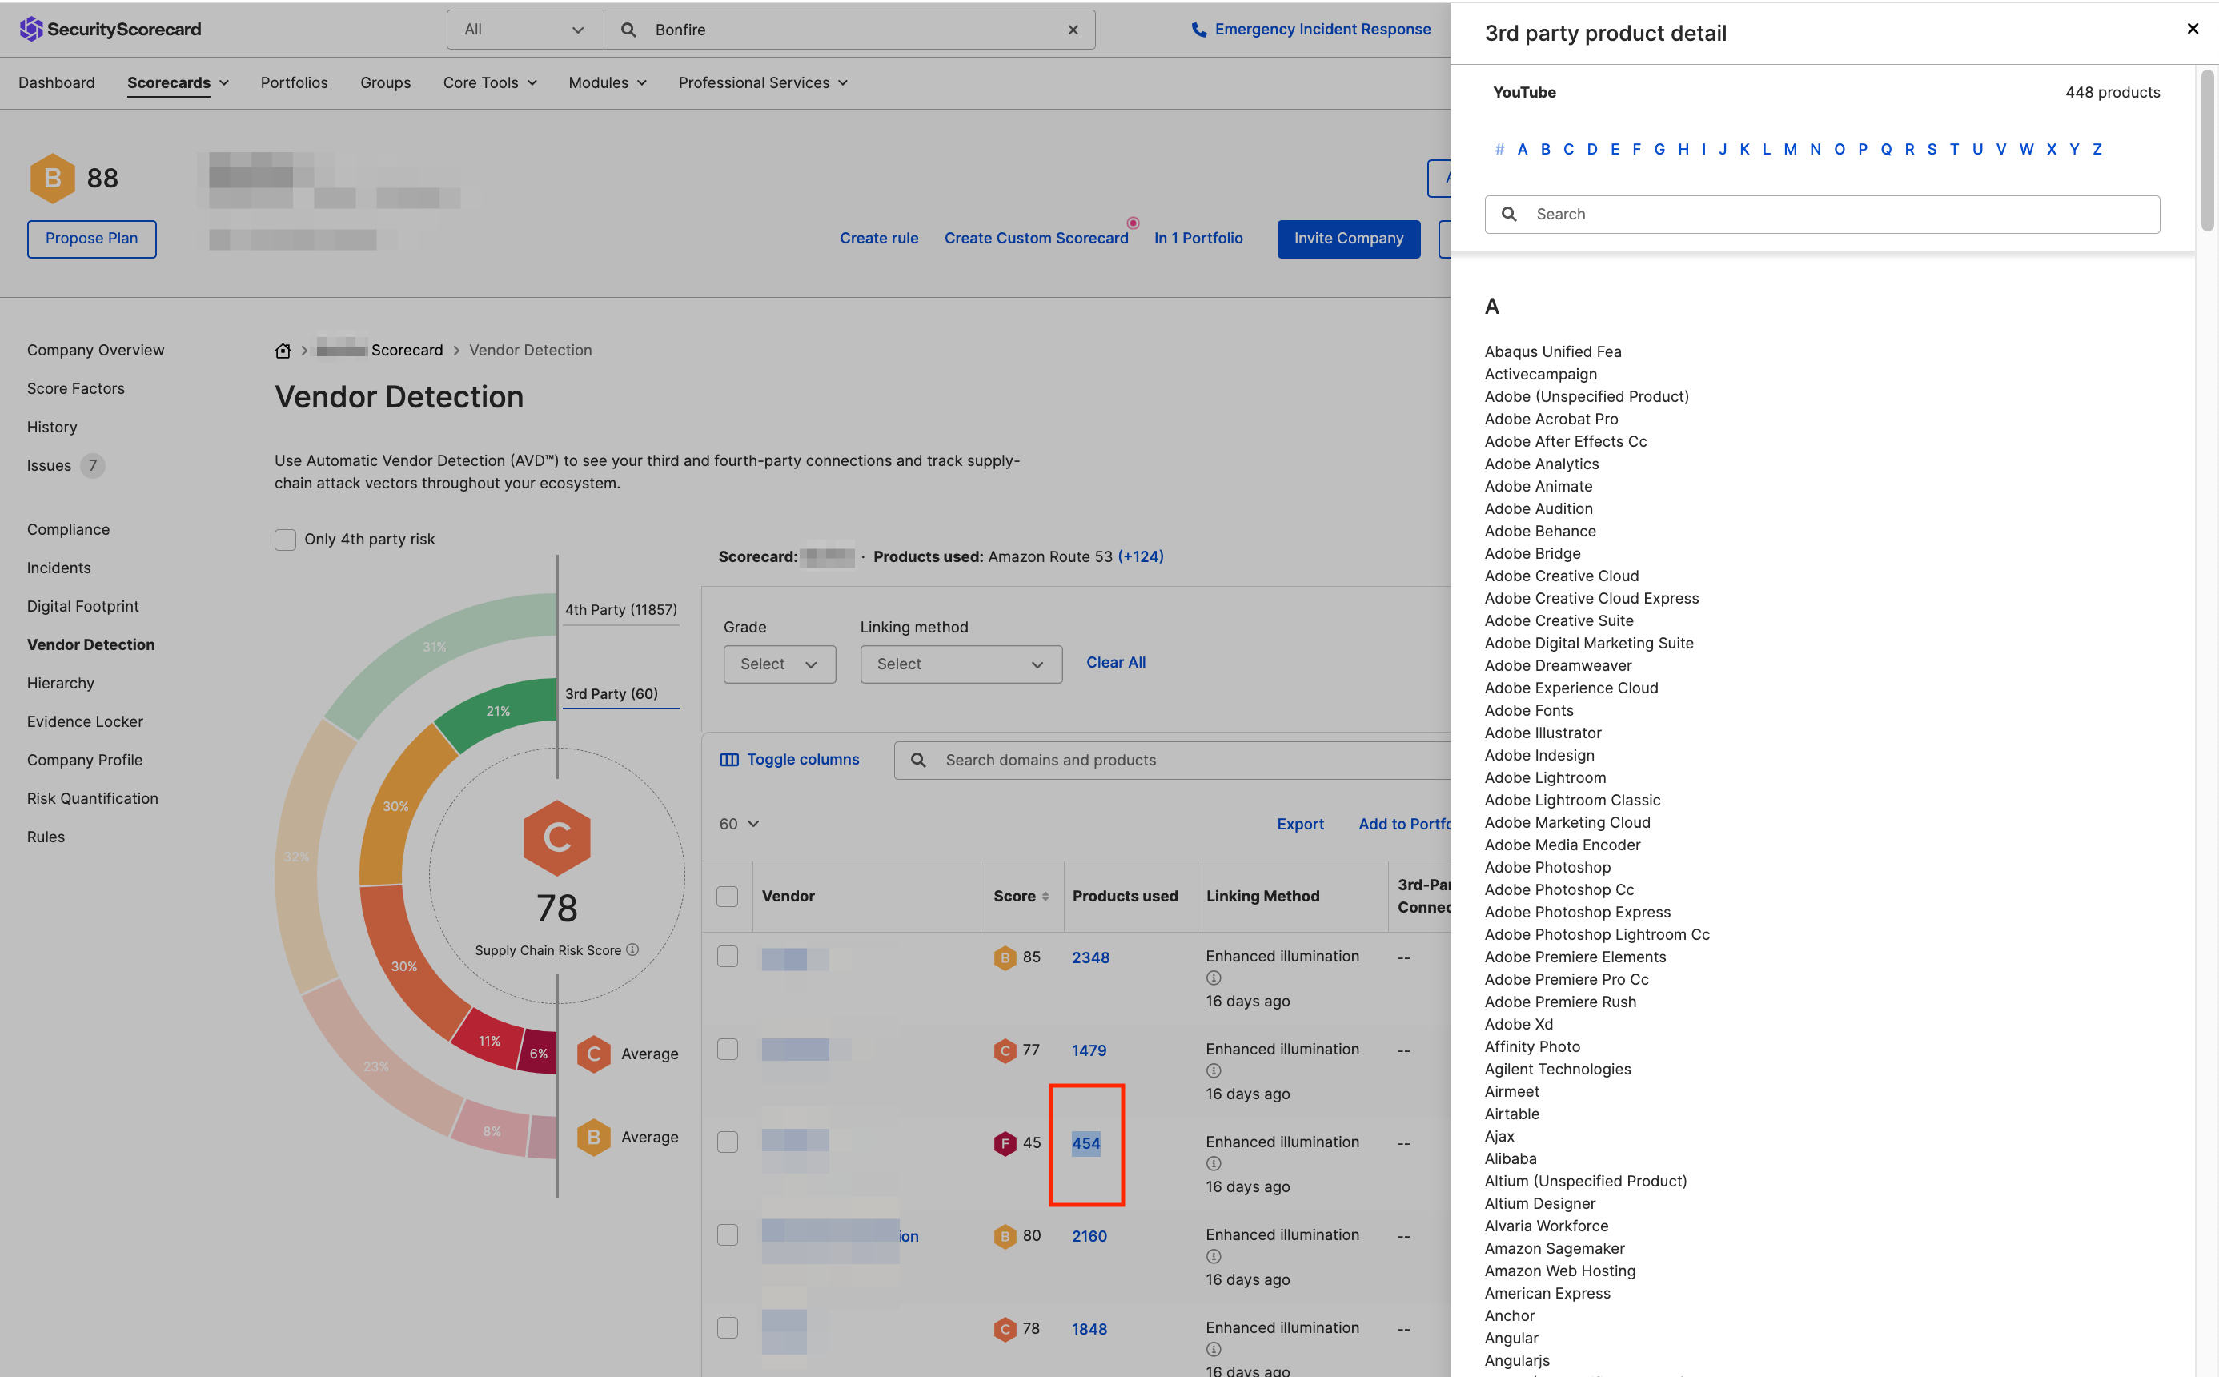Click the B Average legend badge

(x=594, y=1138)
